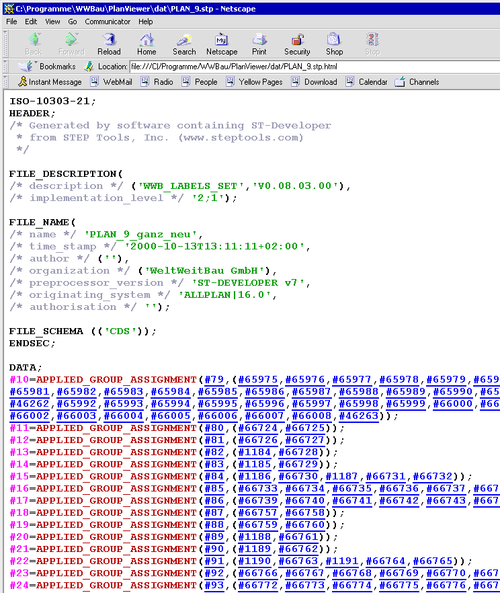The height and width of the screenshot is (593, 500).
Task: Follow link #66762 in entity #21
Action: (x=298, y=549)
